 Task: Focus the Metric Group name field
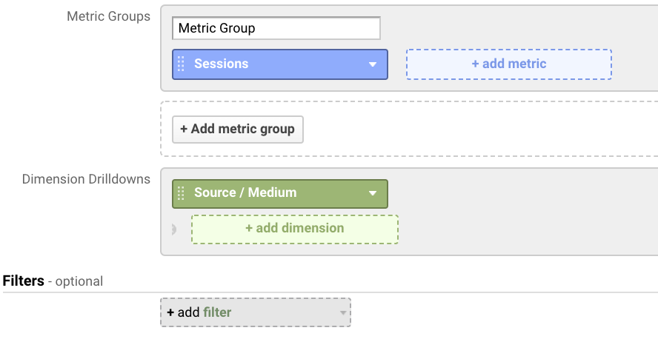click(276, 29)
